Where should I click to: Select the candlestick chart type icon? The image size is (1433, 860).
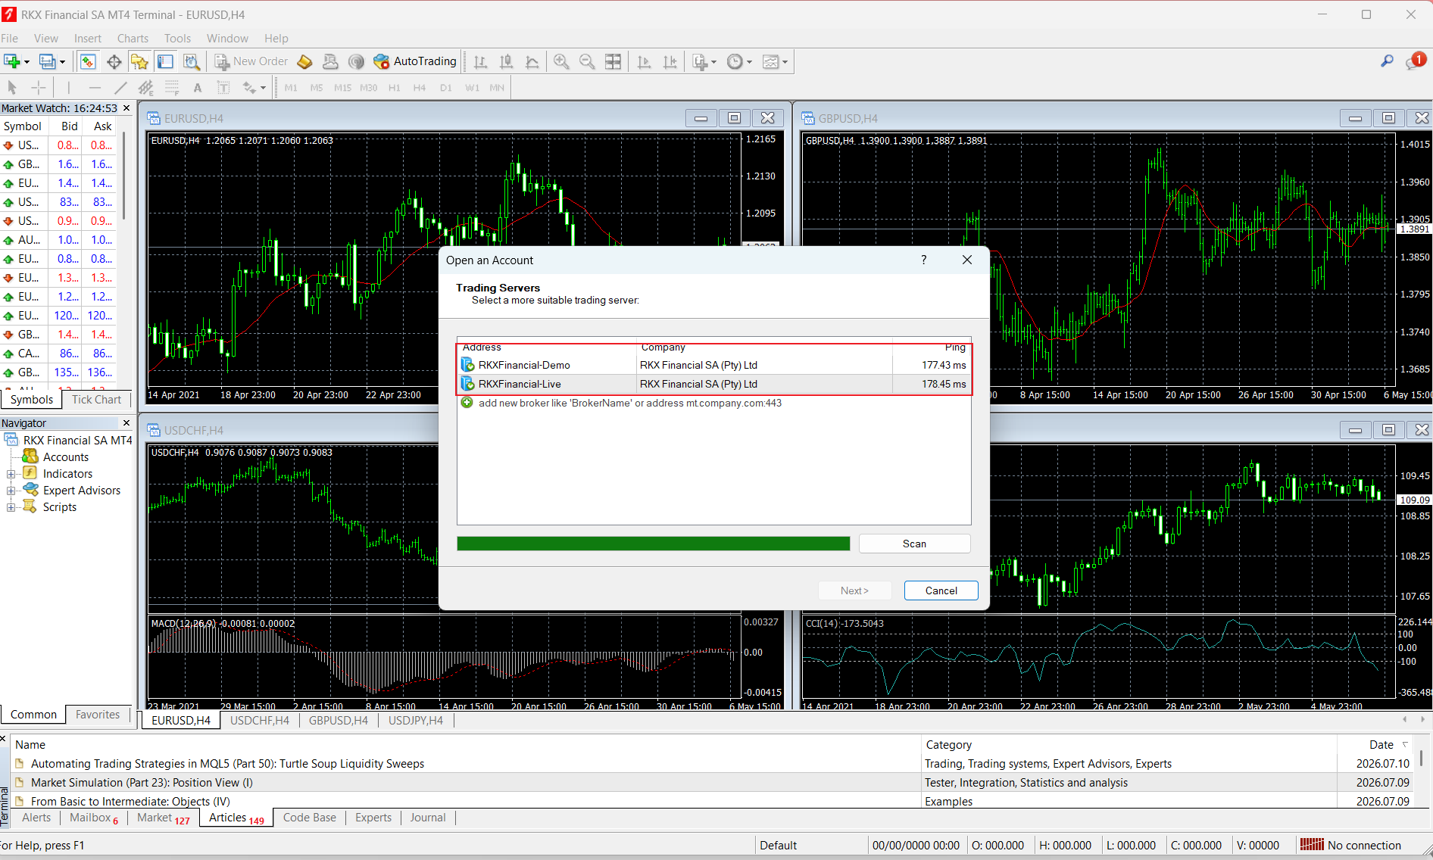click(507, 61)
